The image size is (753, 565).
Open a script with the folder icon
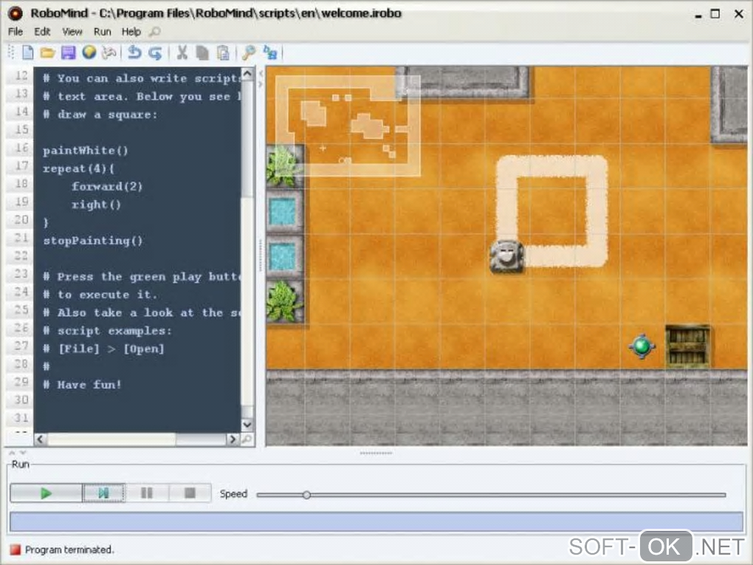pos(47,52)
